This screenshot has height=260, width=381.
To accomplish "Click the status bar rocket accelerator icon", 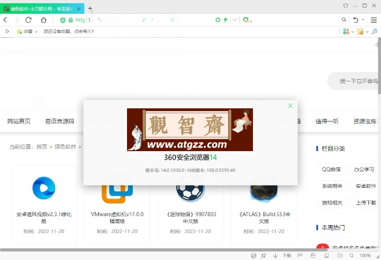I will (x=264, y=256).
